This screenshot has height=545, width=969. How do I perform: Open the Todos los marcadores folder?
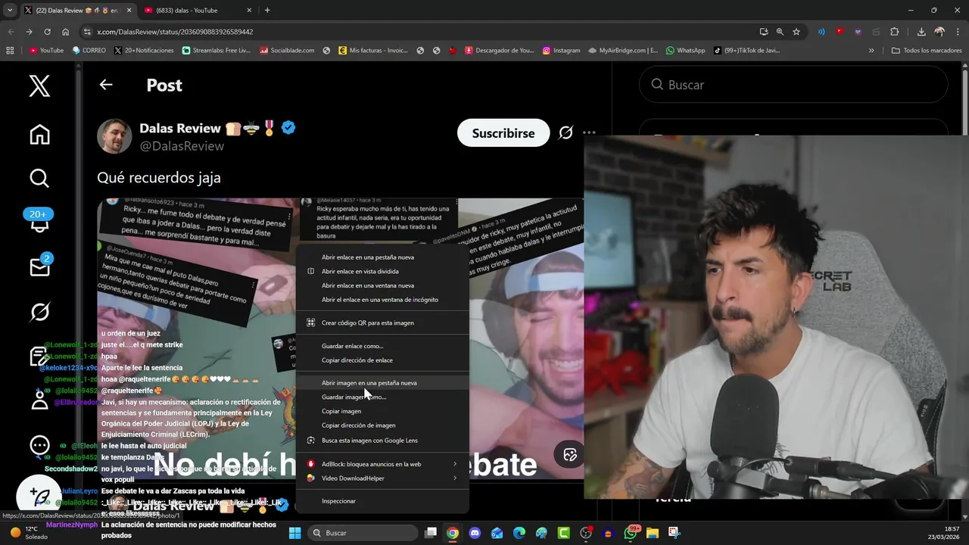pos(927,51)
